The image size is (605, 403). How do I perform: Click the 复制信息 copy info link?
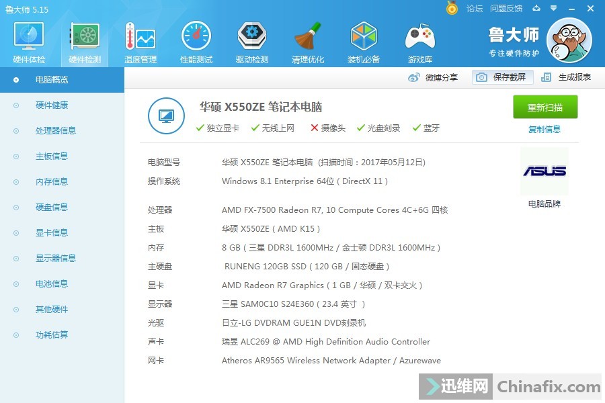[x=544, y=129]
